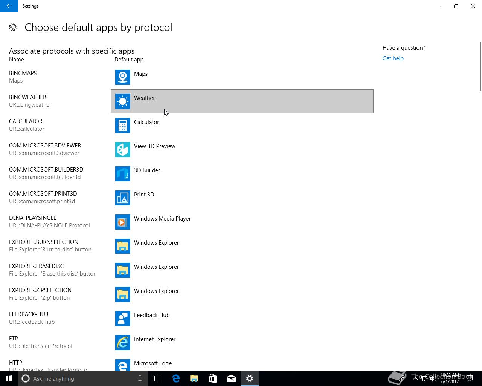This screenshot has width=482, height=386.
Task: Click the CALCULATOR protocol name
Action: pos(26,121)
